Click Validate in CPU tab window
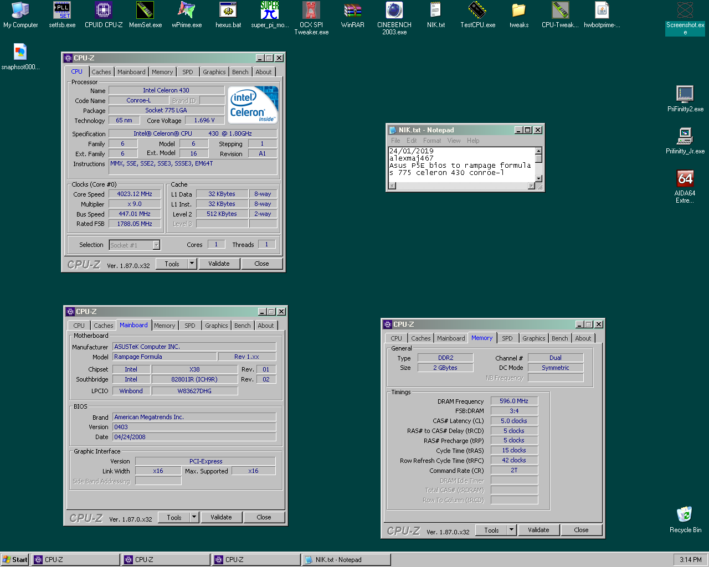 click(x=219, y=264)
